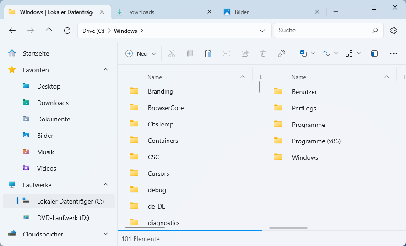Select Dokumente in the sidebar

59,119
